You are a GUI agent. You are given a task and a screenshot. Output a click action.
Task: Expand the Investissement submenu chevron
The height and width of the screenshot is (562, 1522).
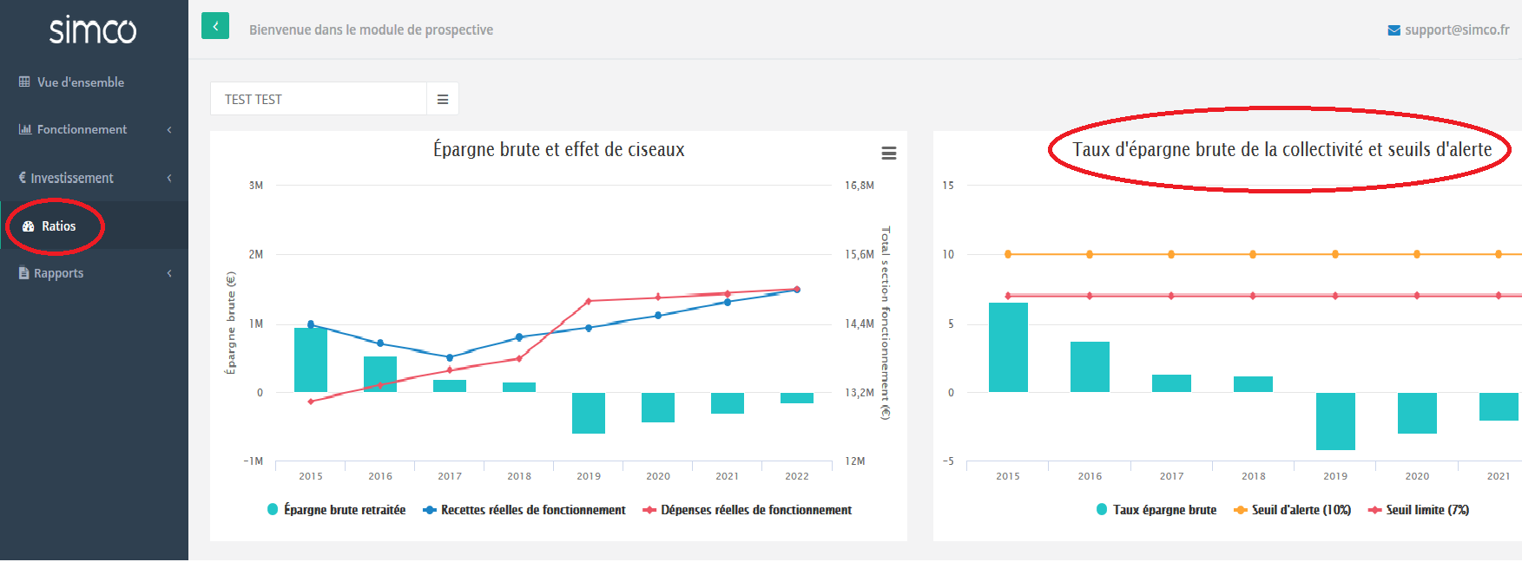(169, 178)
